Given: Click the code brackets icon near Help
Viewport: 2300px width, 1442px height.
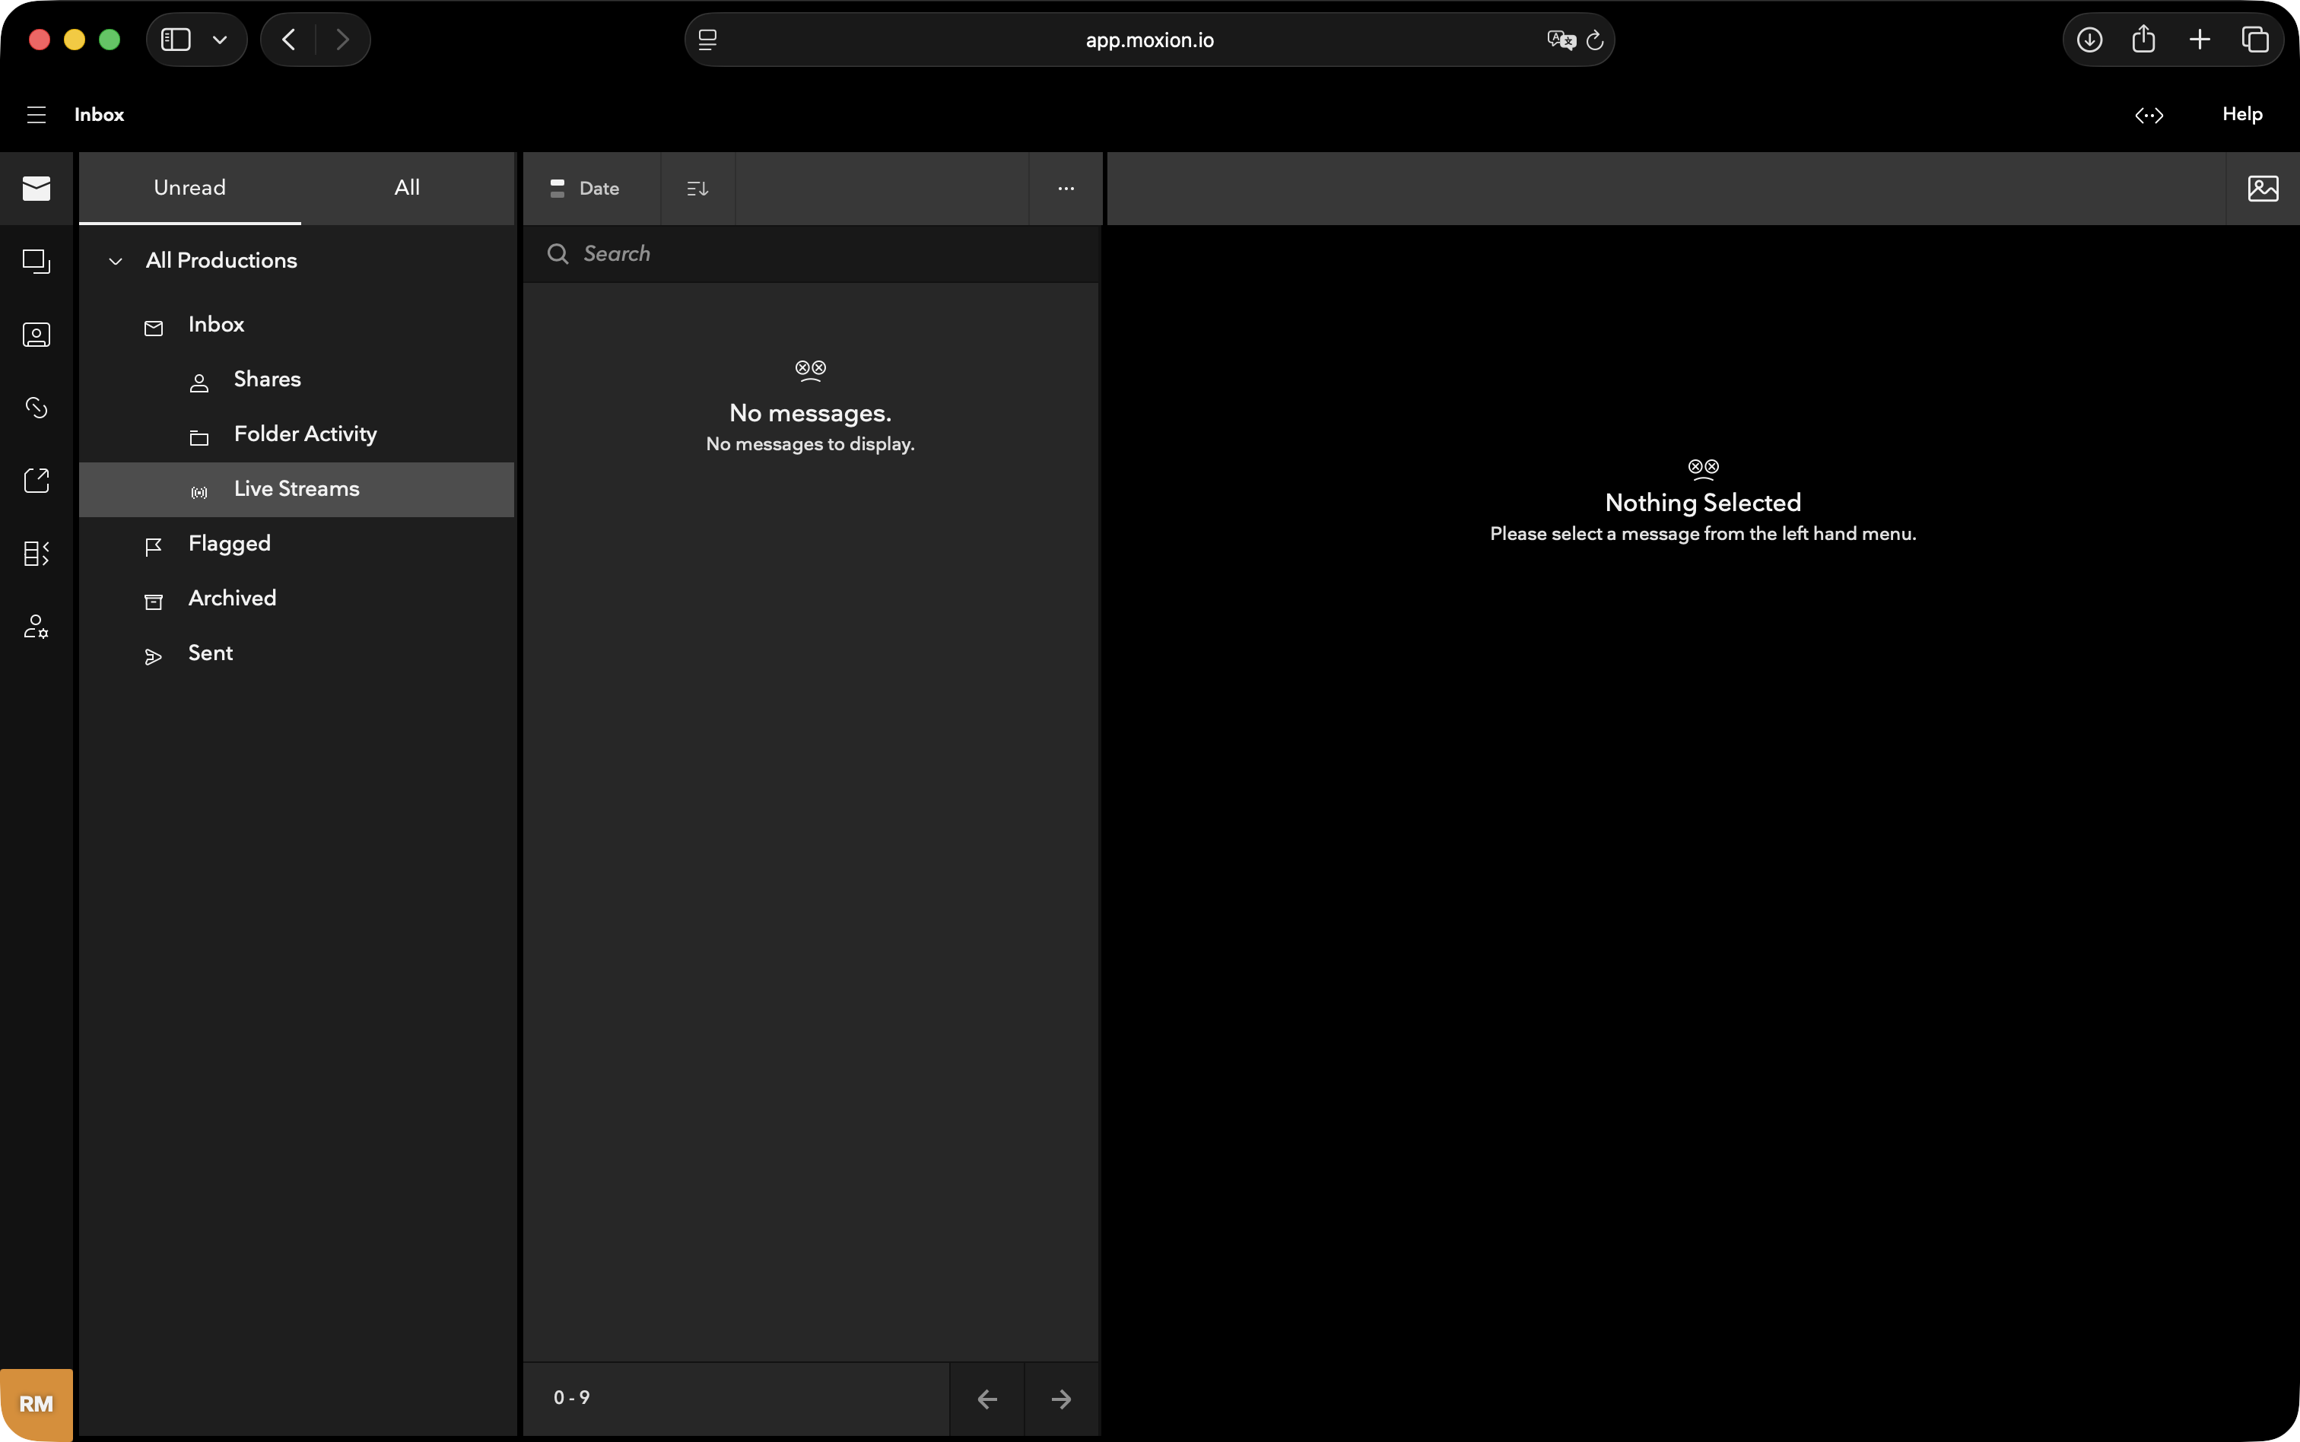Looking at the screenshot, I should click(2149, 114).
